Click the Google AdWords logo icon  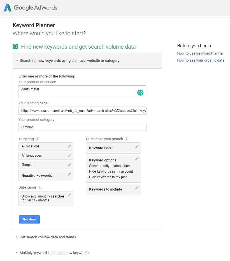click(8, 8)
